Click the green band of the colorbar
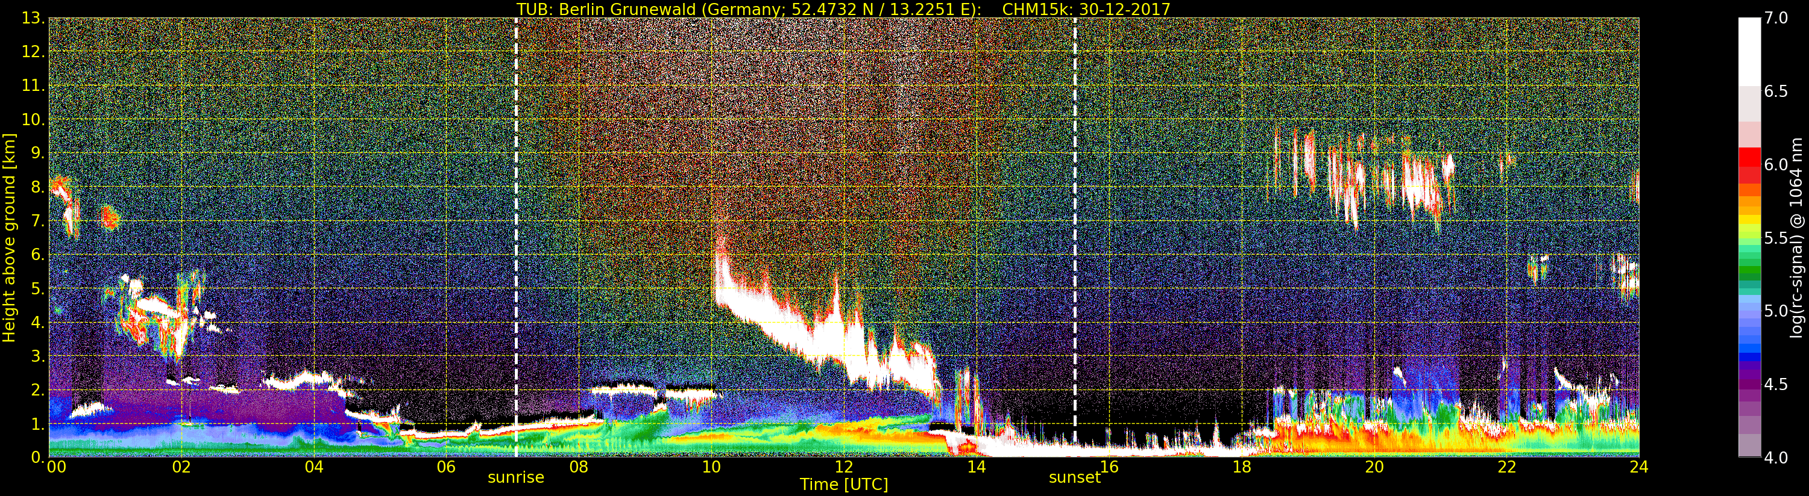Viewport: 1809px width, 496px height. [1749, 270]
